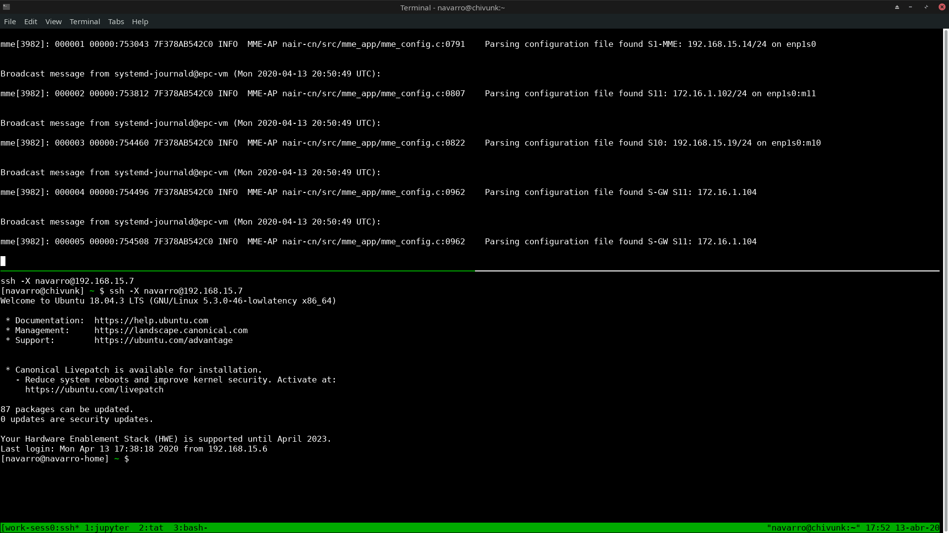Open the ubuntu.com/livepatch link

click(94, 389)
